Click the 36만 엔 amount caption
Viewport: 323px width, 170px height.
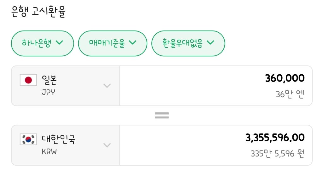[x=290, y=94]
